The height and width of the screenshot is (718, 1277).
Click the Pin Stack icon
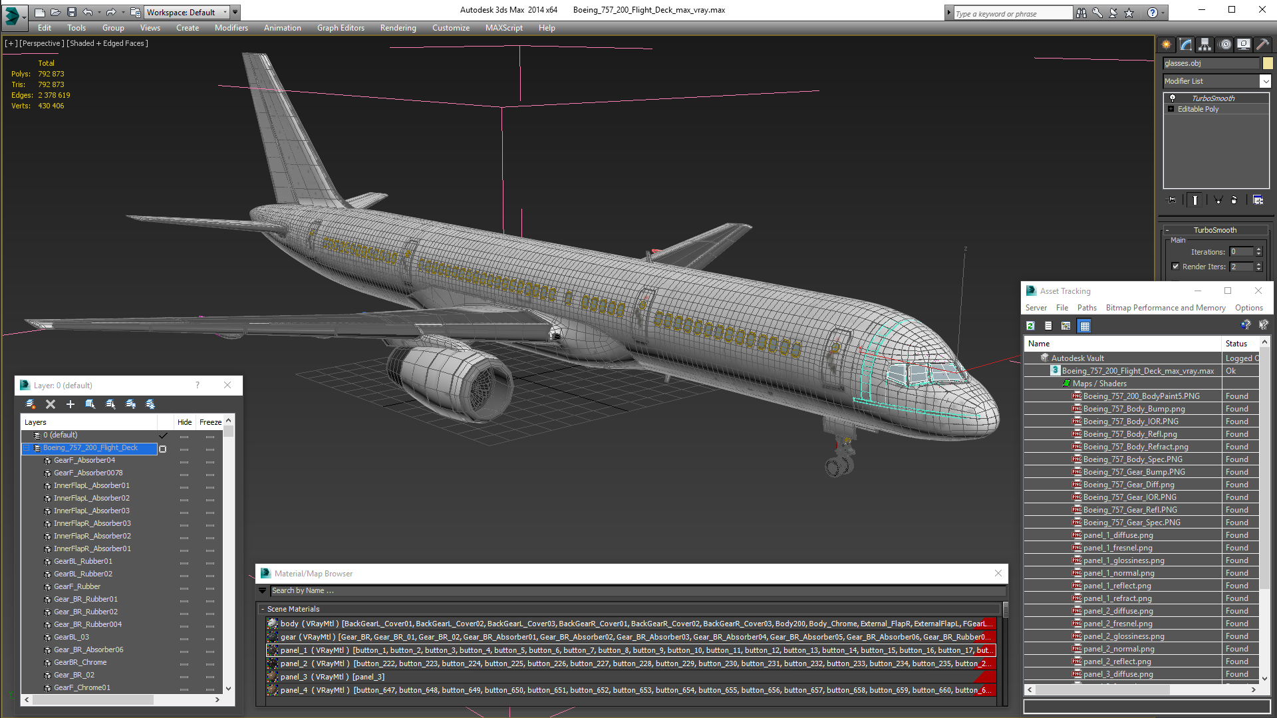pyautogui.click(x=1172, y=199)
